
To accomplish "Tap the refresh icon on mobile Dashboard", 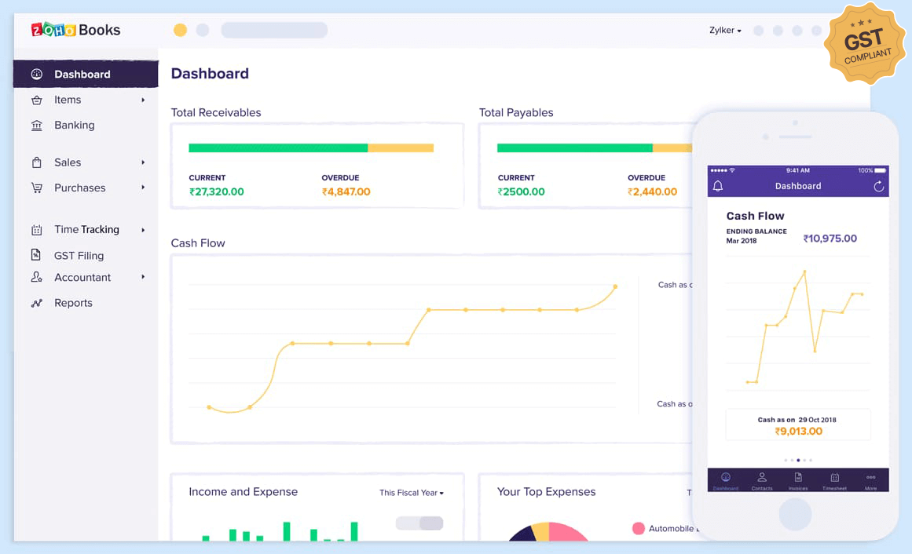I will (x=878, y=186).
